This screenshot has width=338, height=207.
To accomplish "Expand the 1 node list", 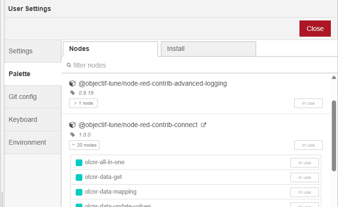I will (x=83, y=103).
